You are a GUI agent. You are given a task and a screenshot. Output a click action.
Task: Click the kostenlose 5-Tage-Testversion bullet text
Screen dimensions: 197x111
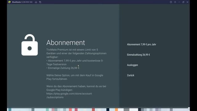click(x=74, y=63)
